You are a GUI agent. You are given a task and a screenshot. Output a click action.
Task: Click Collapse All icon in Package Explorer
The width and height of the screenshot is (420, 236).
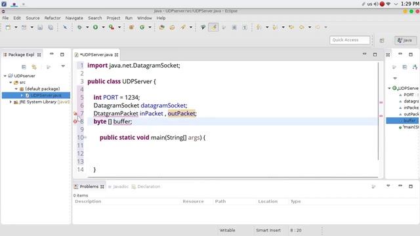(x=24, y=67)
